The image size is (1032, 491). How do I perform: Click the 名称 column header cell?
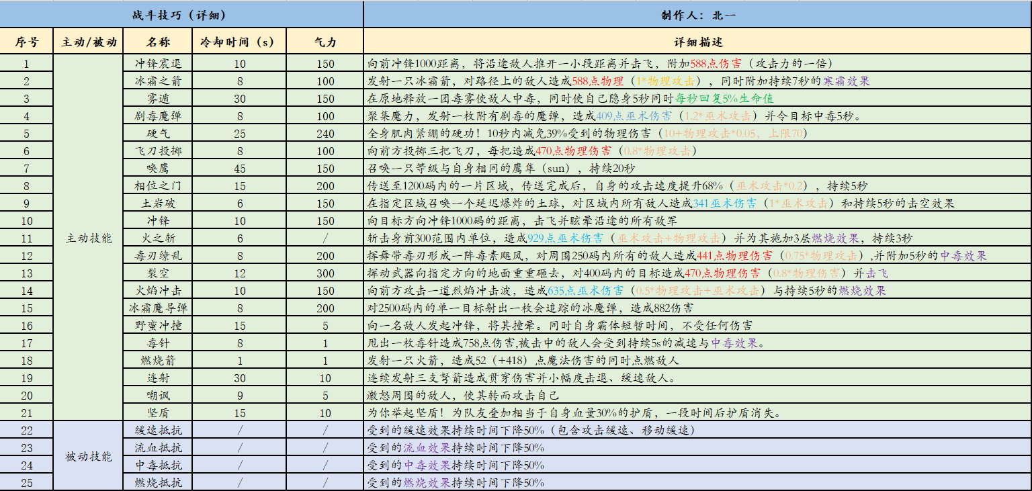coord(158,42)
